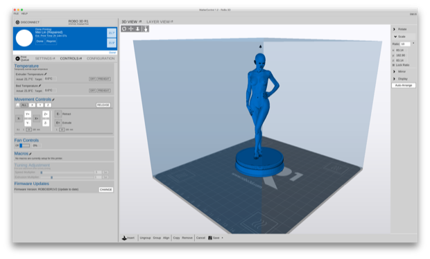Pop out the Layer View window icon
This screenshot has width=430, height=259.
172,21
